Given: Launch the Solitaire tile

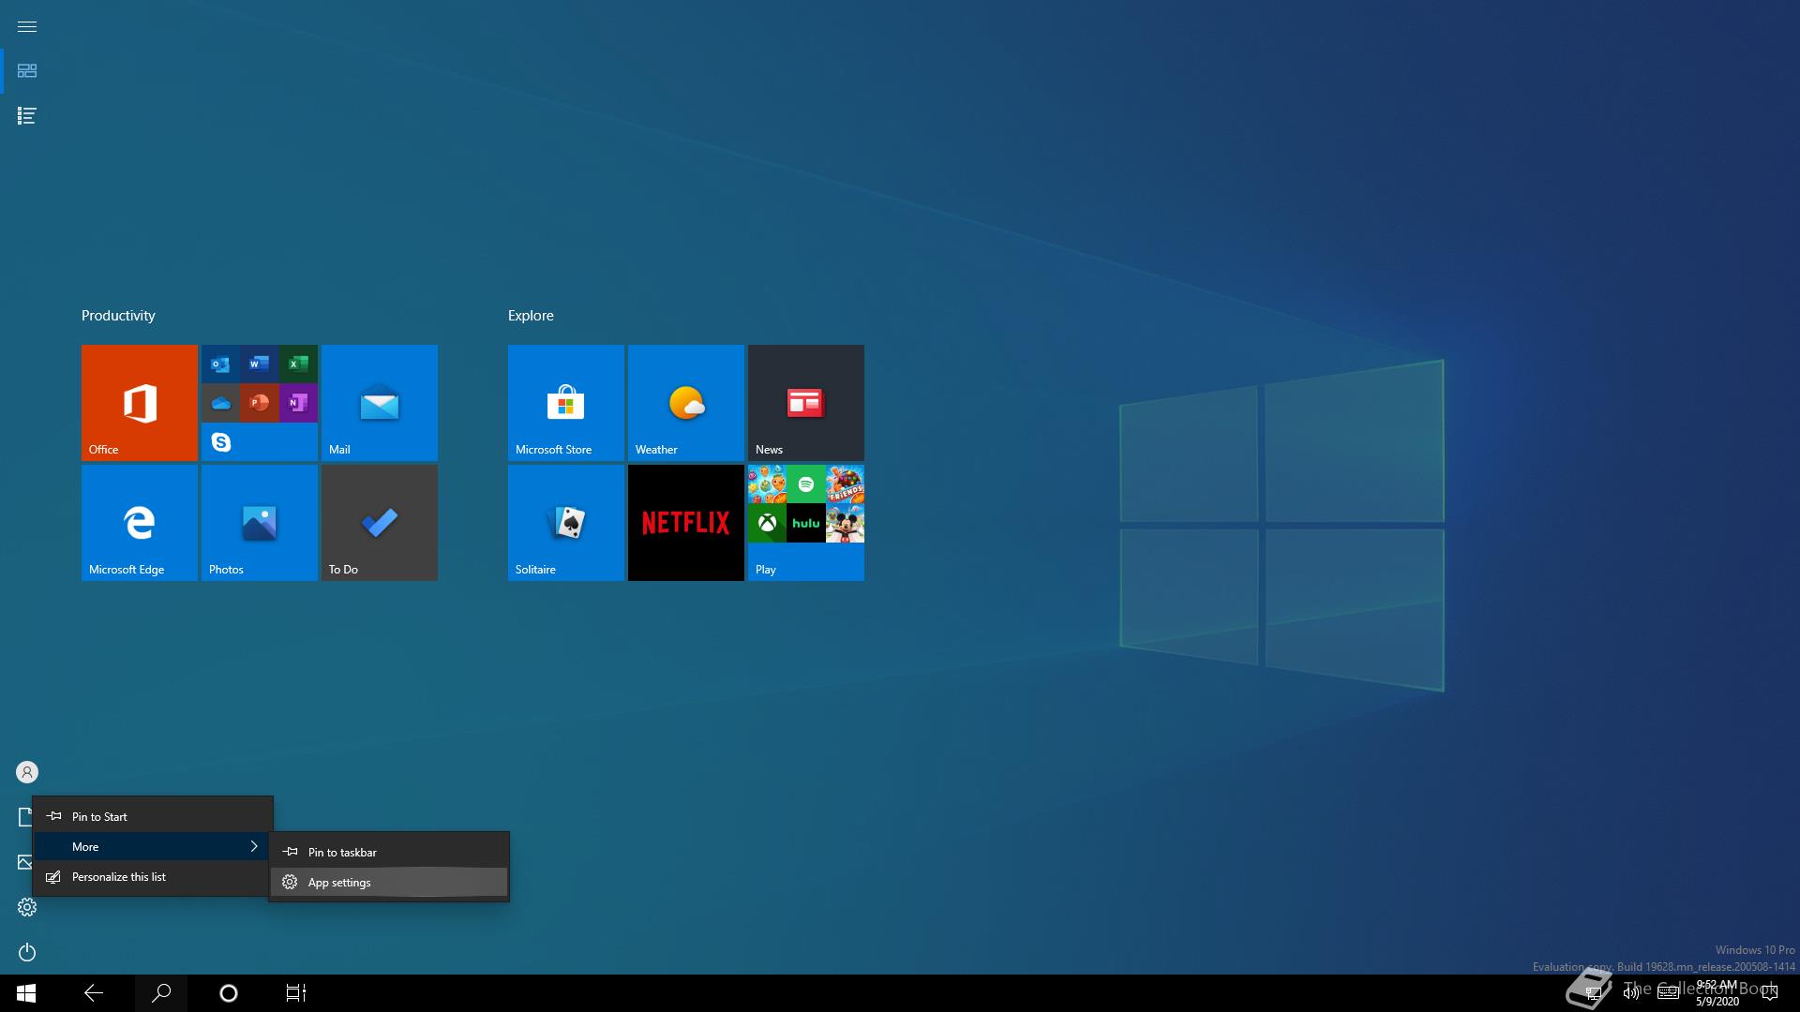Looking at the screenshot, I should pos(566,523).
